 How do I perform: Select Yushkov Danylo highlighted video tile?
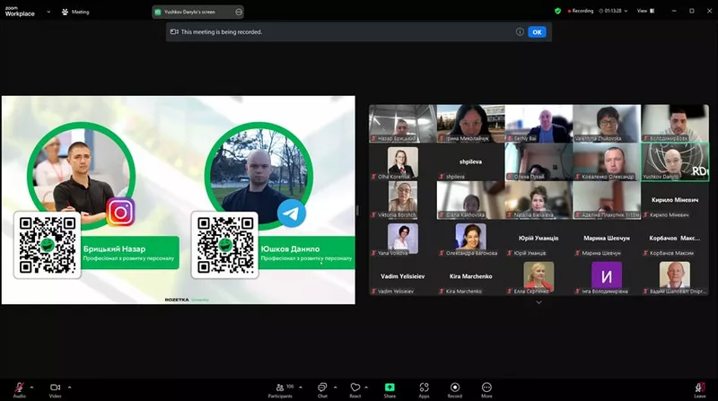click(675, 161)
